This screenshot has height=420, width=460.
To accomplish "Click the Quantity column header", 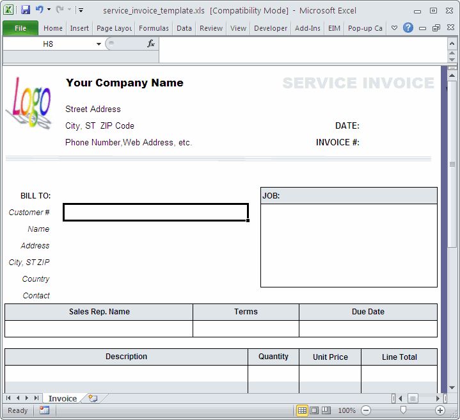I will [273, 357].
